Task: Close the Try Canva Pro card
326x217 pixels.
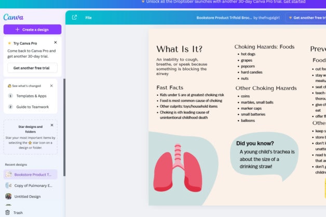Action: [x=56, y=42]
